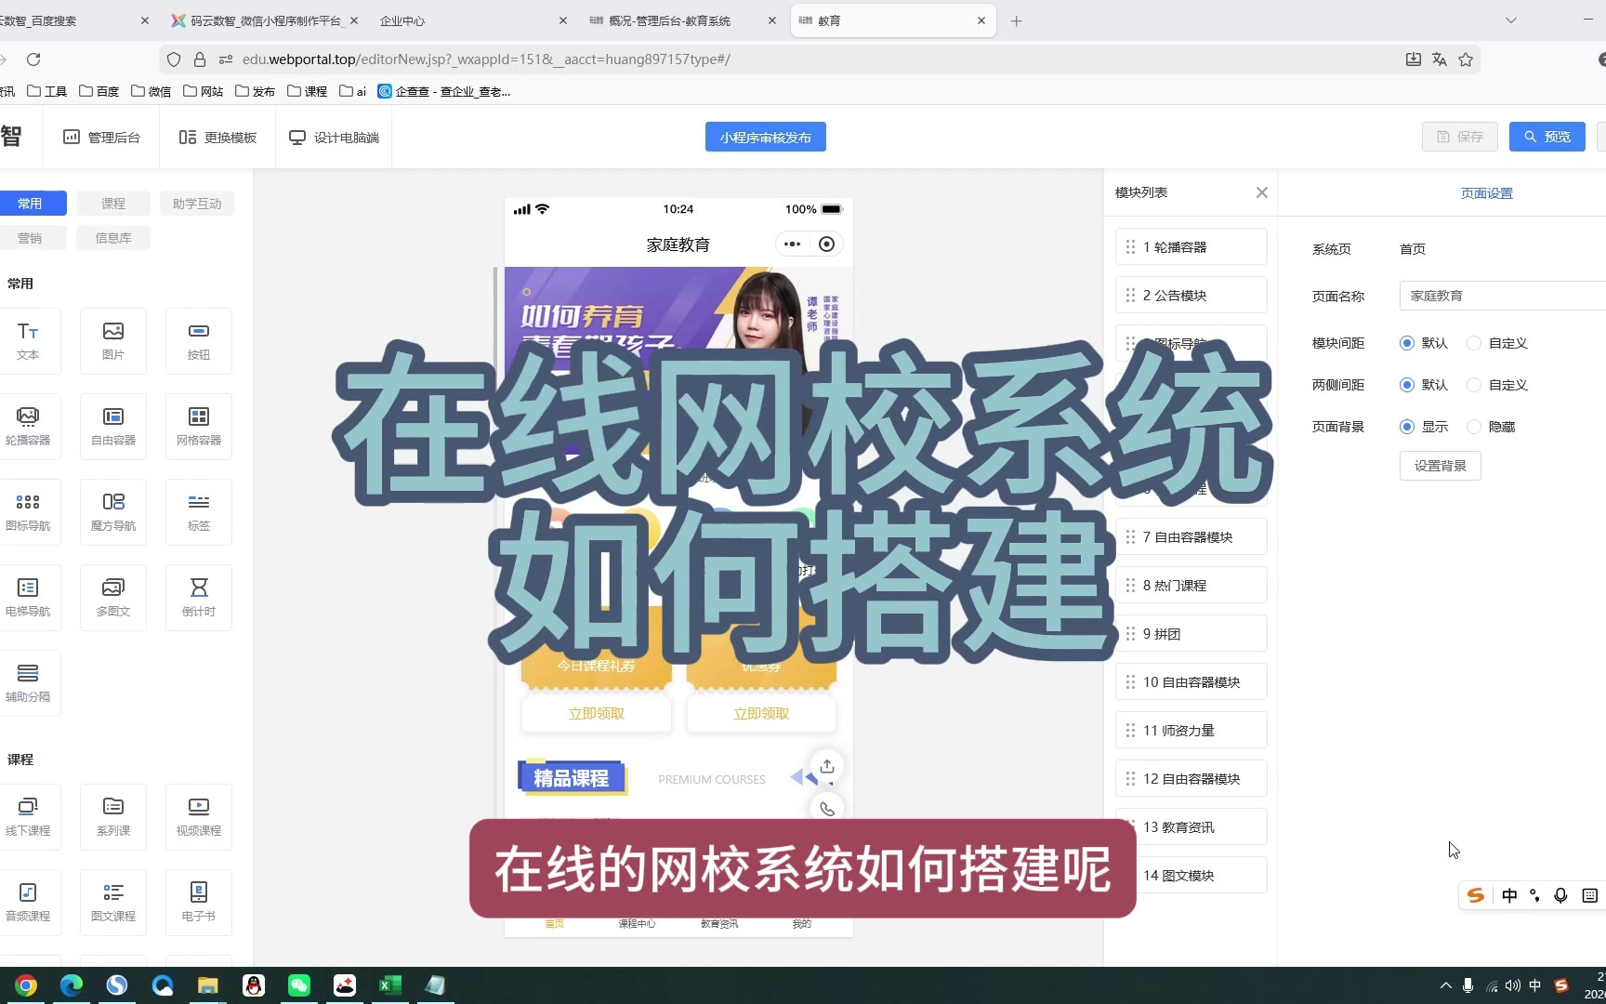This screenshot has width=1606, height=1004.
Task: Set 模块间距 to 自定义
Action: tap(1474, 343)
